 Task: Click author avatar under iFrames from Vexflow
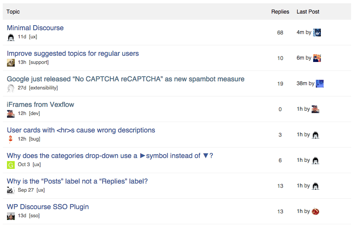pyautogui.click(x=11, y=114)
